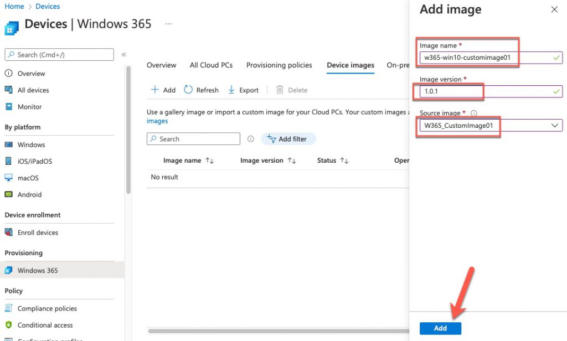The height and width of the screenshot is (341, 567).
Task: Open iOS/iPadOS under By platform
Action: point(35,161)
